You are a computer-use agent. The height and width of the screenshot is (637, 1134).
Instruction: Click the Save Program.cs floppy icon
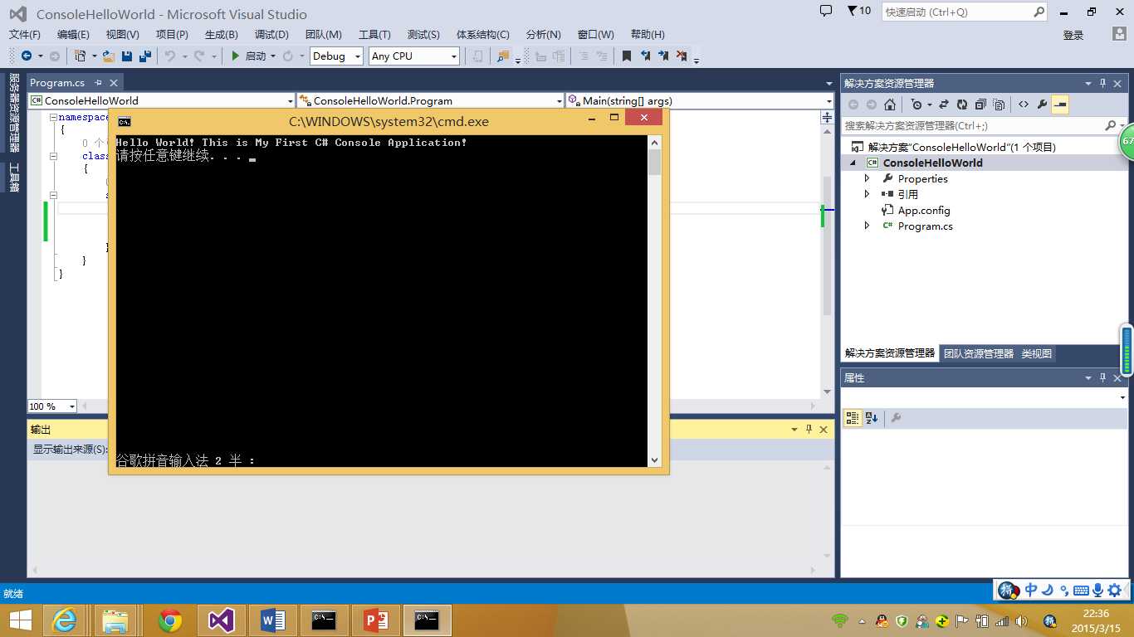(127, 56)
